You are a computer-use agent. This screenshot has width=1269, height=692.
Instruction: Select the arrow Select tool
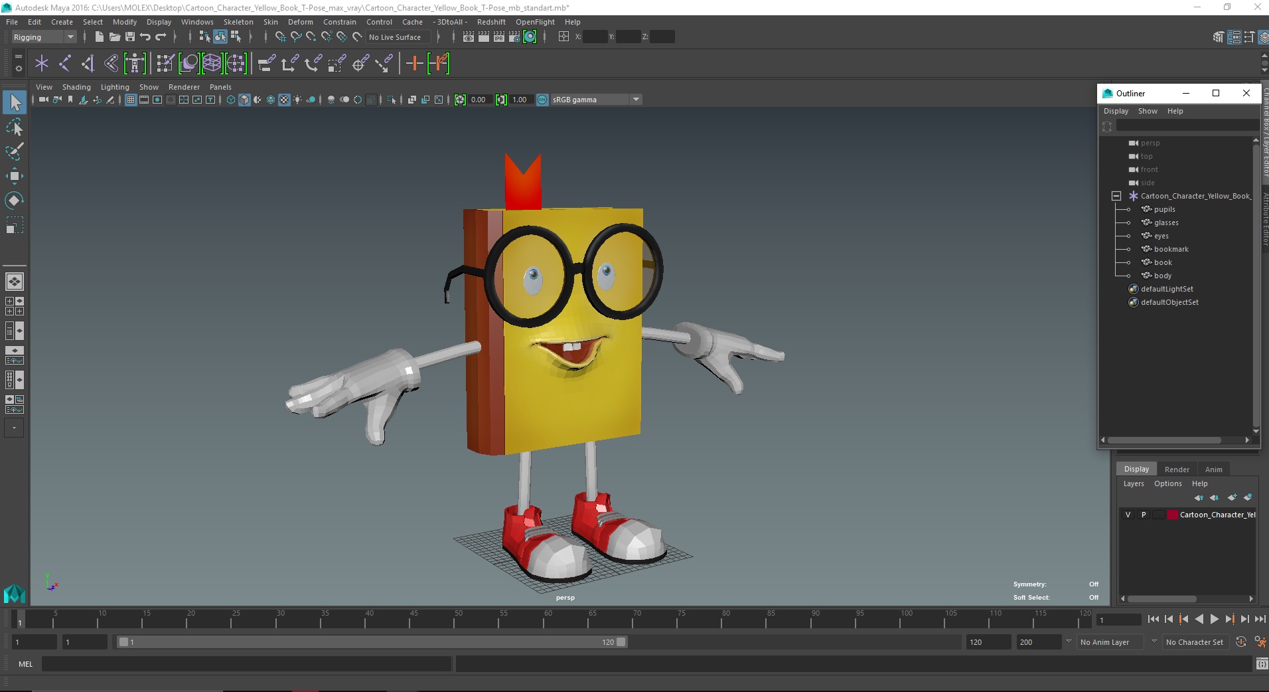15,102
